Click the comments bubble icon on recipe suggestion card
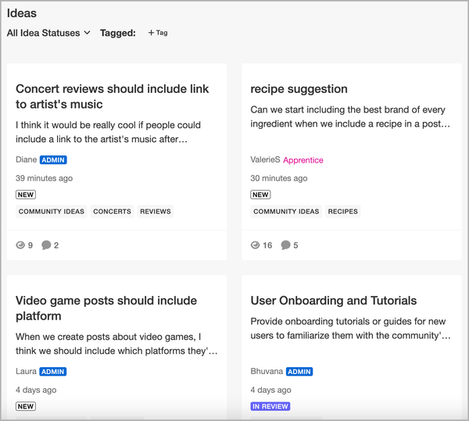This screenshot has width=469, height=421. click(285, 245)
